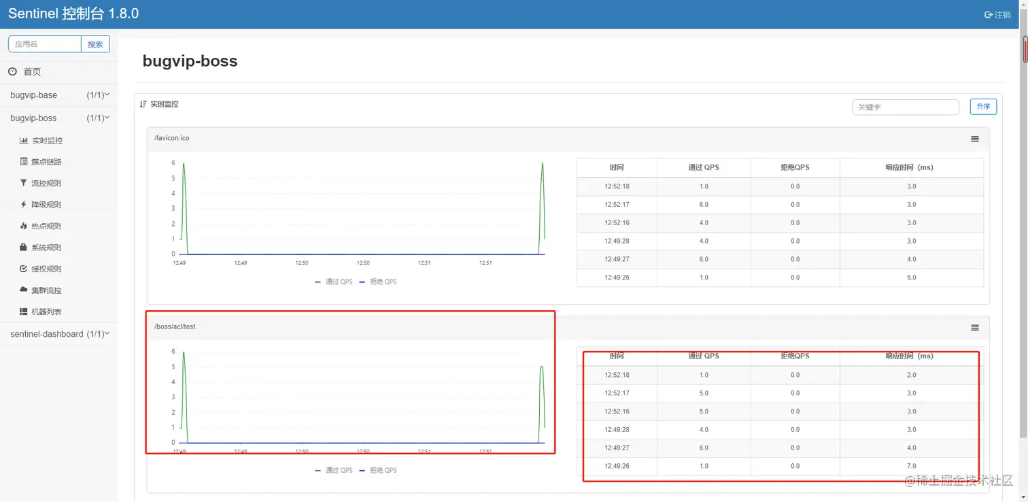Expand the sentinel-dashboard application node

pyautogui.click(x=59, y=334)
